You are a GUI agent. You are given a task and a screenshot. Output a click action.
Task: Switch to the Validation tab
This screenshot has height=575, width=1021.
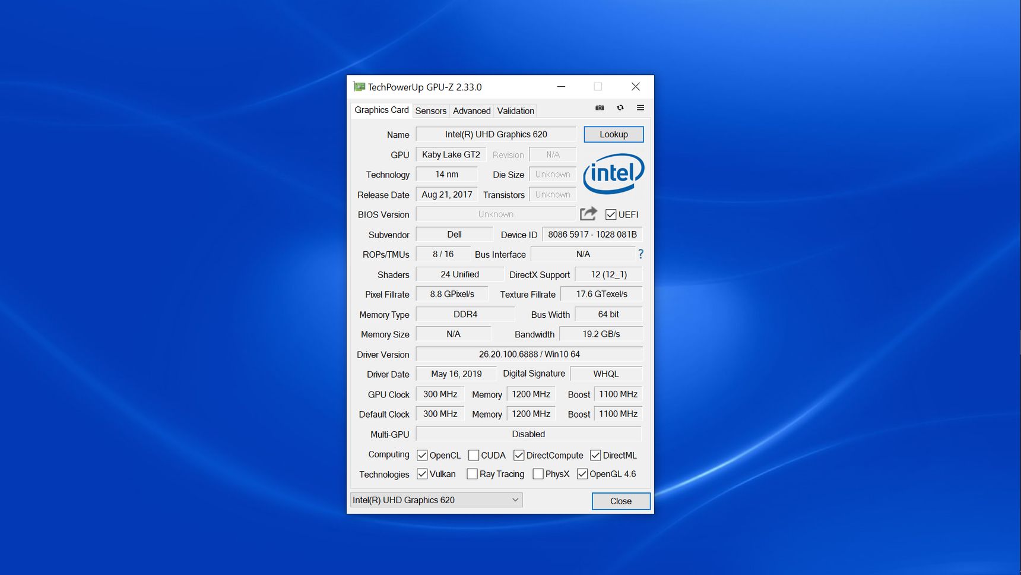(516, 111)
